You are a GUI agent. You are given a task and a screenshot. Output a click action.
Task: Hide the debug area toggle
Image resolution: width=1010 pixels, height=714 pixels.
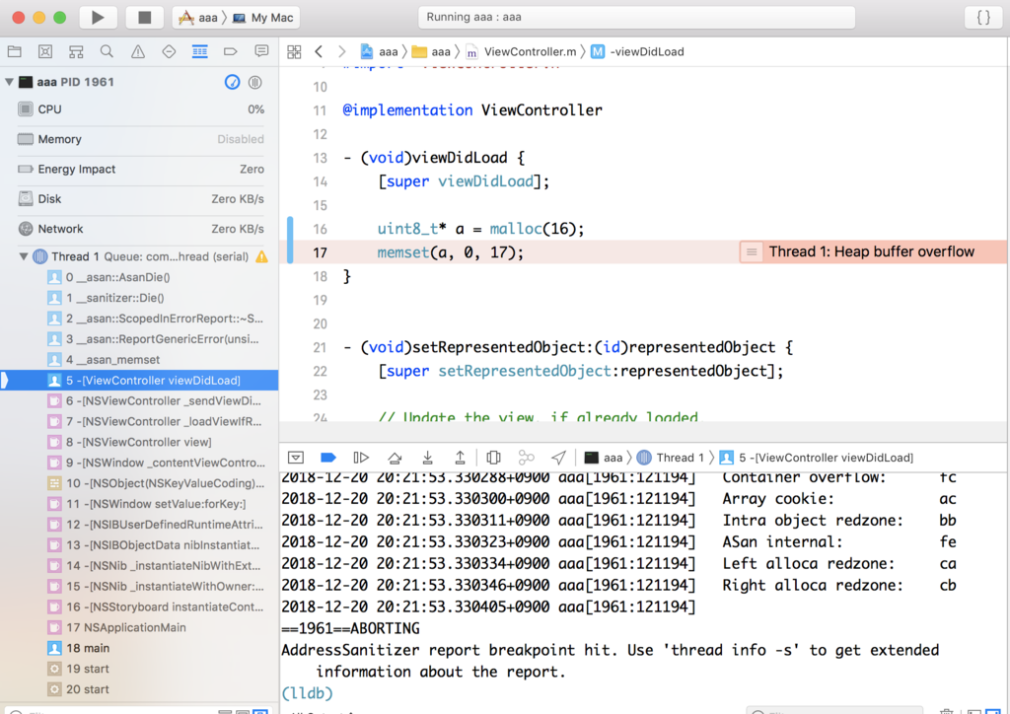(296, 458)
